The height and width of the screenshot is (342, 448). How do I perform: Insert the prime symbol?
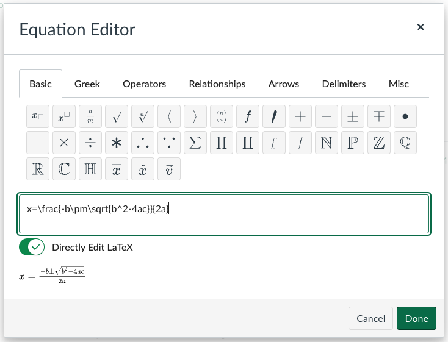tap(274, 116)
